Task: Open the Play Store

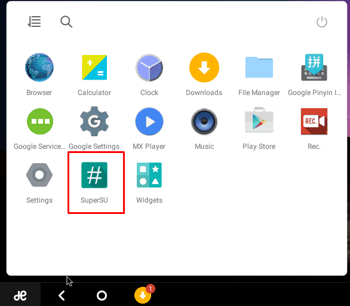Action: pos(259,120)
